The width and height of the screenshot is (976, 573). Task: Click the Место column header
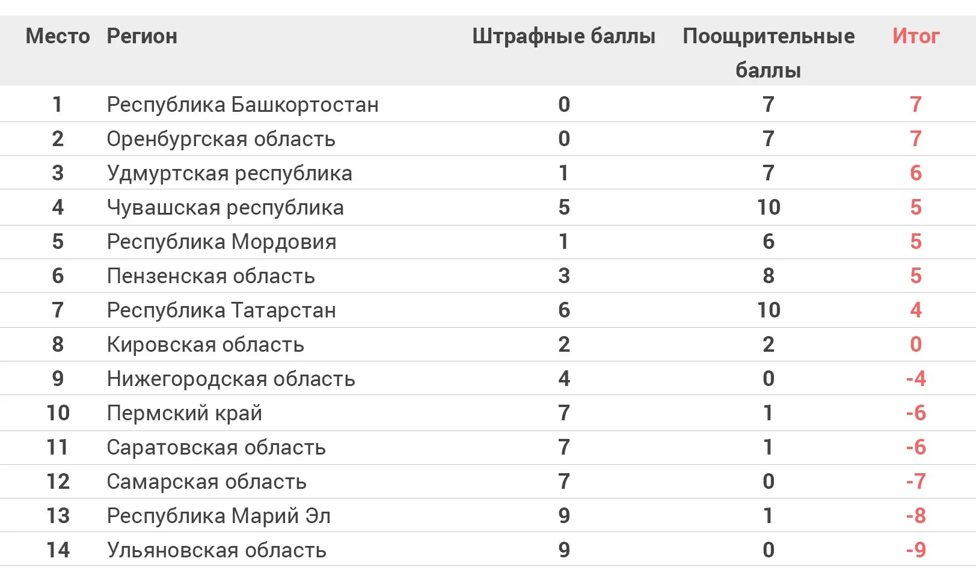pyautogui.click(x=58, y=36)
